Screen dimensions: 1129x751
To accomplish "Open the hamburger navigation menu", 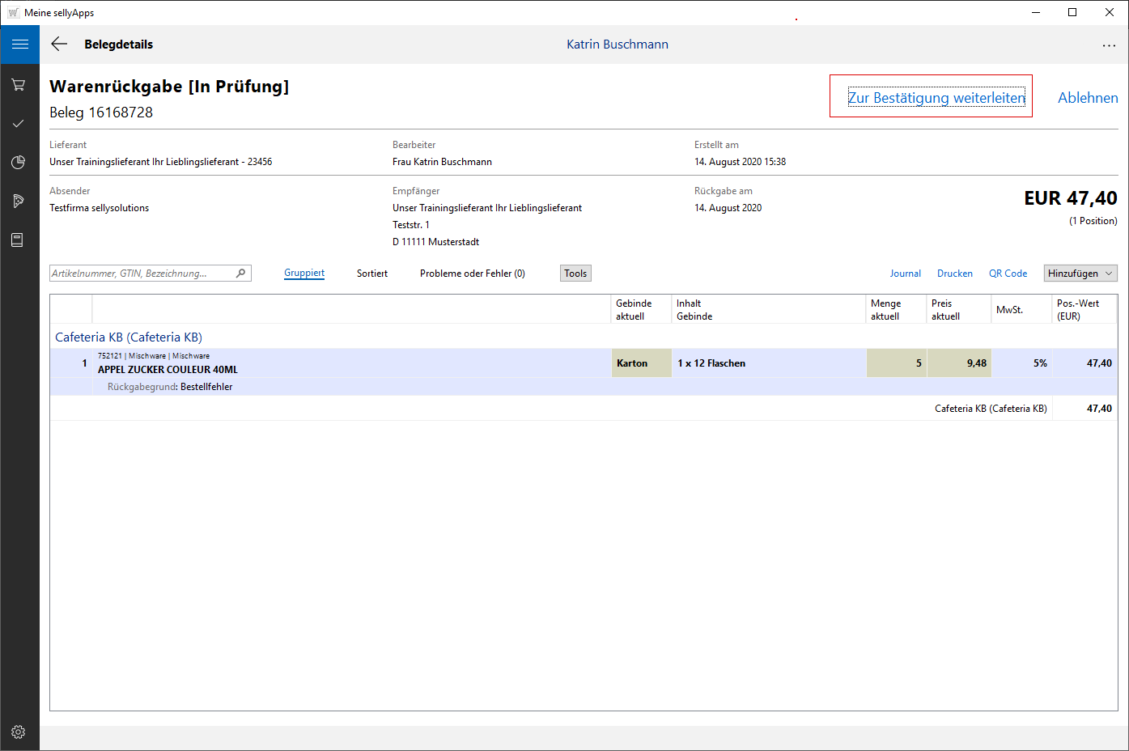I will [x=19, y=45].
